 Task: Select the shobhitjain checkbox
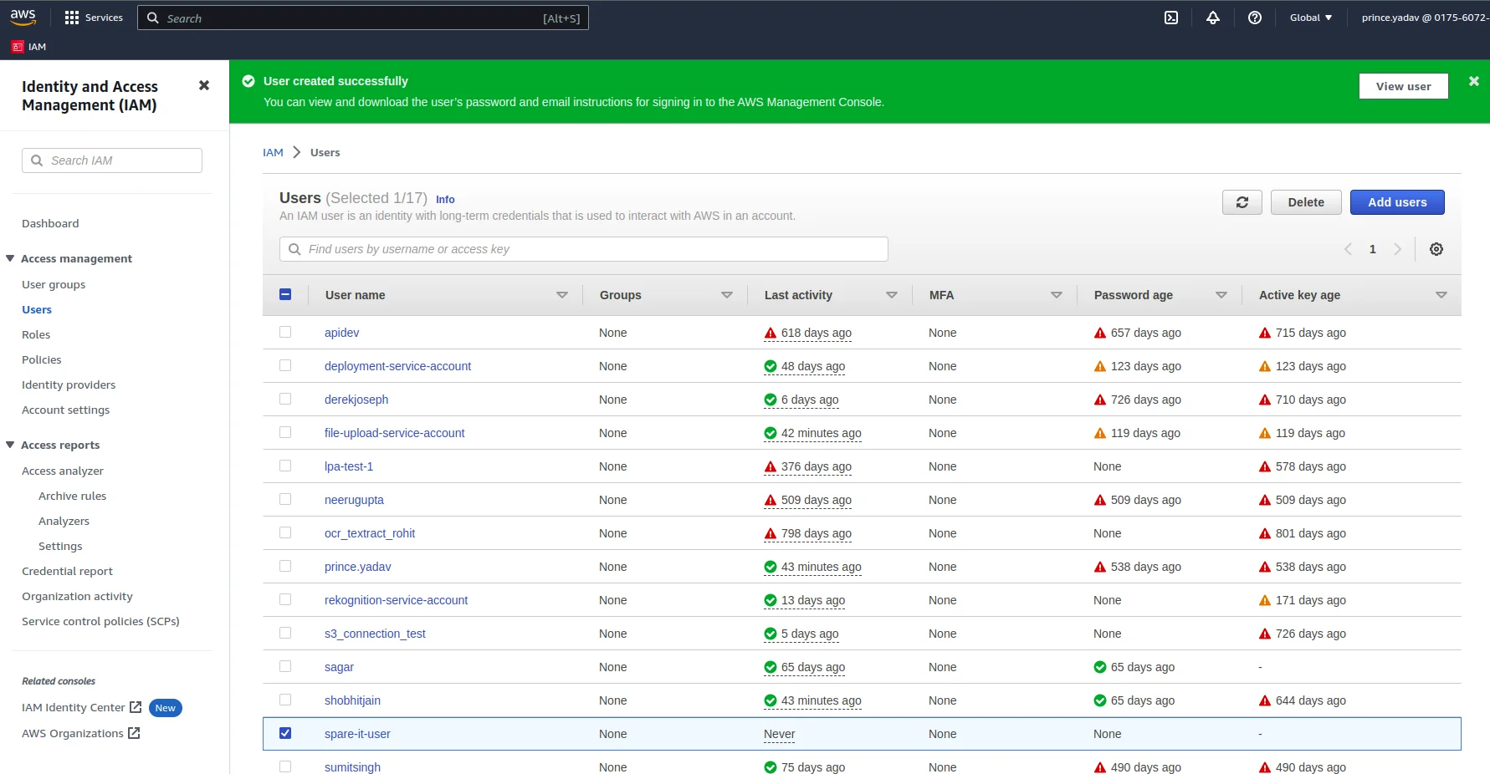coord(285,700)
